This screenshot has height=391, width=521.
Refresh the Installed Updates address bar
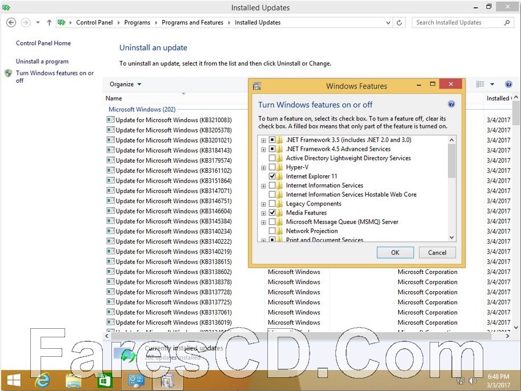tap(399, 23)
